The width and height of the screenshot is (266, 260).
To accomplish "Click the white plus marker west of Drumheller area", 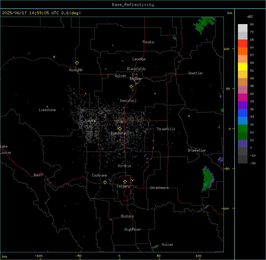I will [x=189, y=116].
